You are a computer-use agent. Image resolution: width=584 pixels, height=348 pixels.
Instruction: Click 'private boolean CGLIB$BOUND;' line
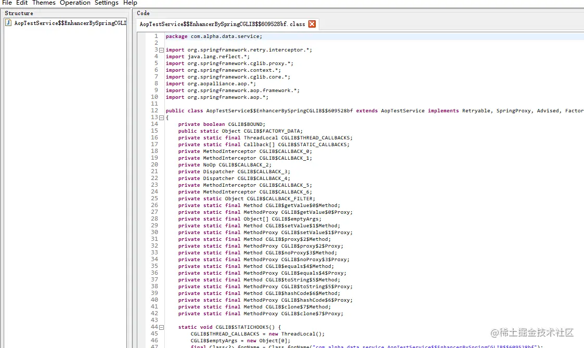click(x=222, y=124)
